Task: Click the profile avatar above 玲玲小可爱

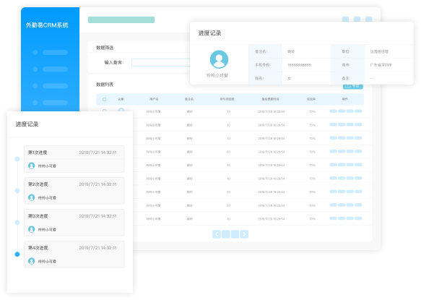Action: (219, 59)
